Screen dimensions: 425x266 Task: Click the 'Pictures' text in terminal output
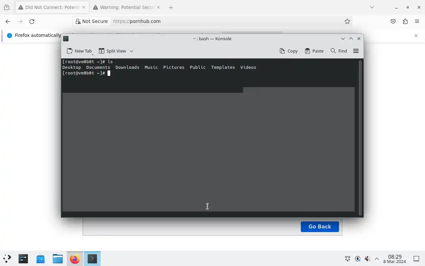tap(174, 67)
